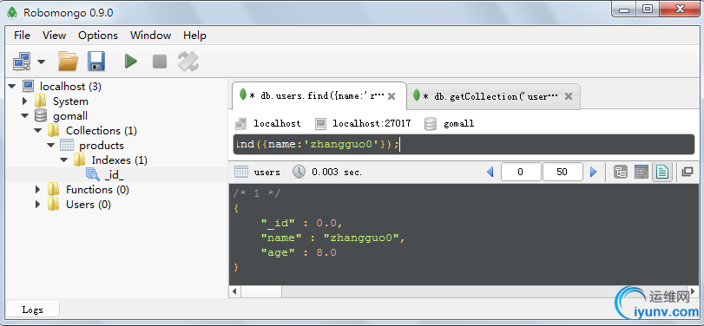Select the _id_ index item
Image resolution: width=704 pixels, height=326 pixels.
114,175
